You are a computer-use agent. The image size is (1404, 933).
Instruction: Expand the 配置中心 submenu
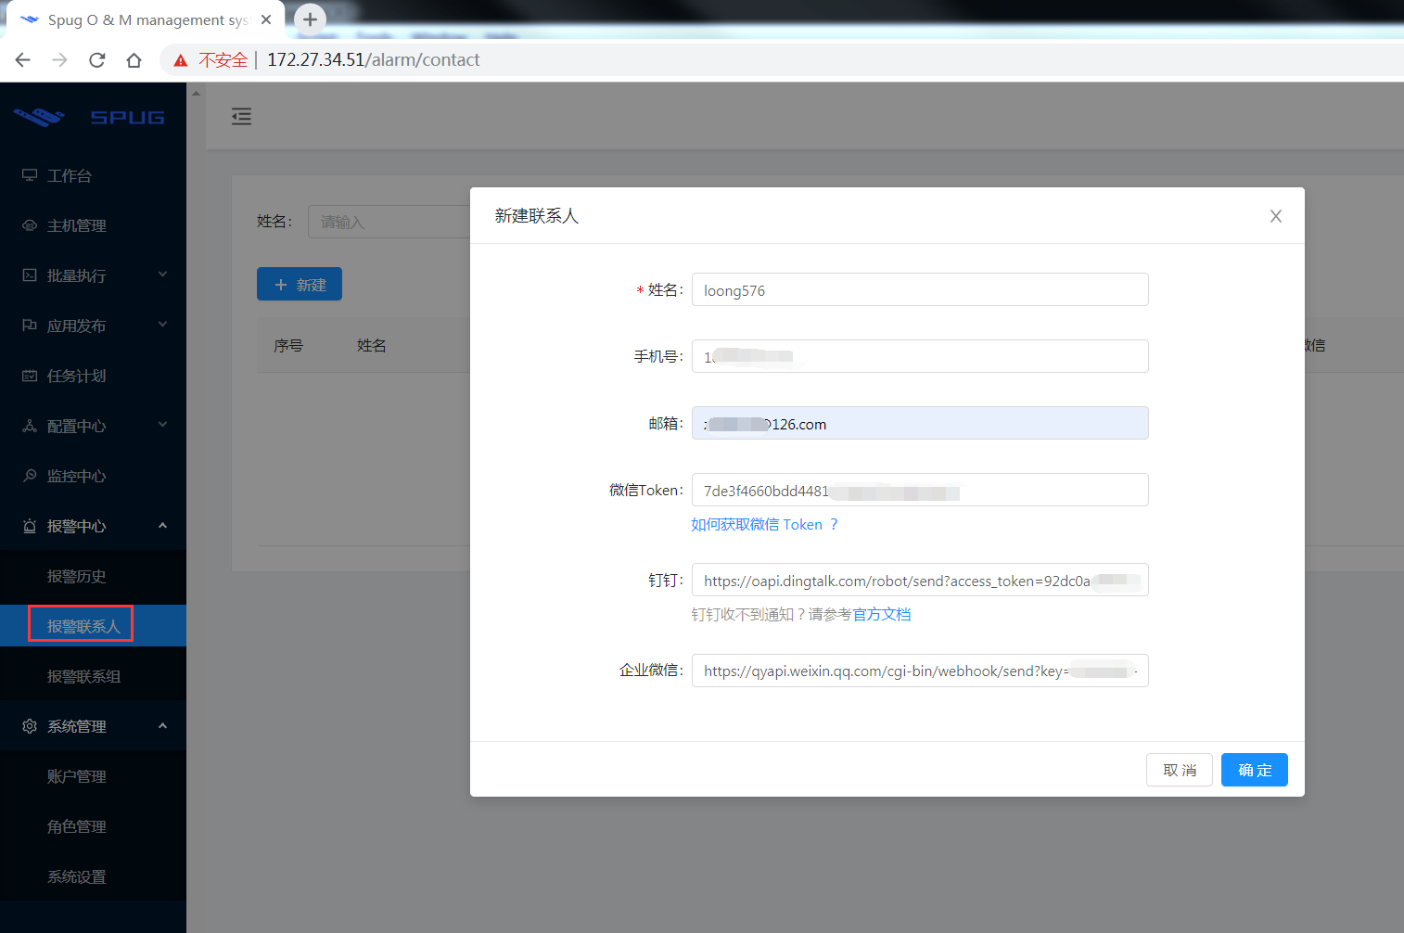click(x=93, y=426)
